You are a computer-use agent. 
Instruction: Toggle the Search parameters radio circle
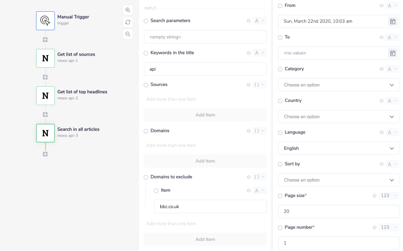click(x=146, y=21)
